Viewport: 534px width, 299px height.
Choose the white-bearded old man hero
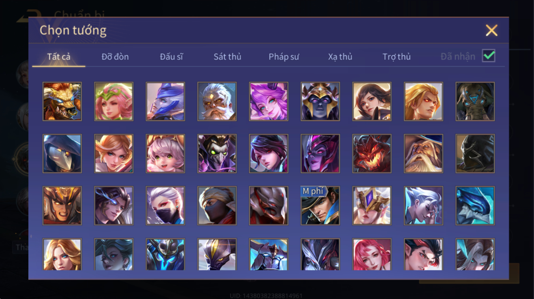pyautogui.click(x=217, y=101)
